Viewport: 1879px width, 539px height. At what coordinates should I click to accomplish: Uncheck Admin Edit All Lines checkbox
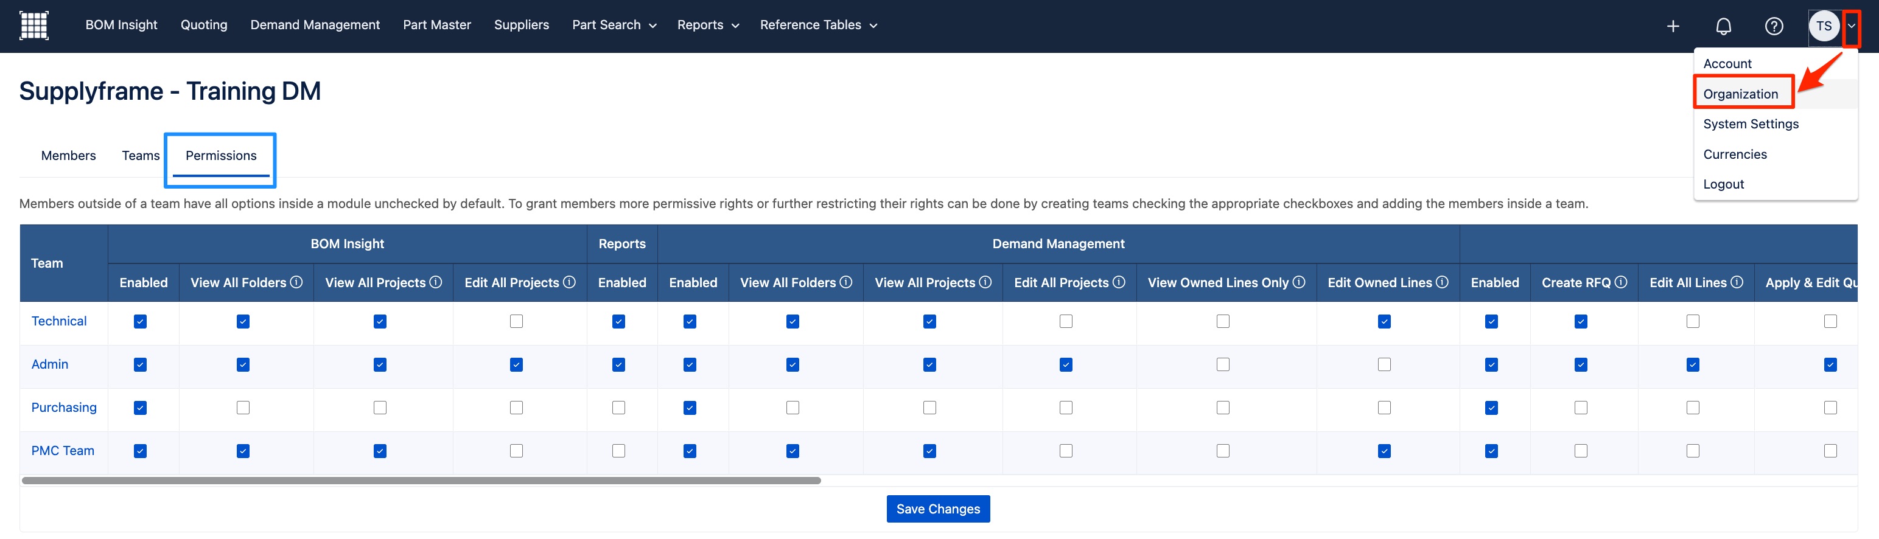(x=1693, y=364)
